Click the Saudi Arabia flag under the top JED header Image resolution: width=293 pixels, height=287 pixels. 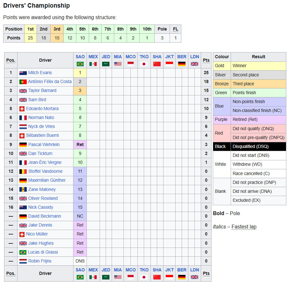tap(106, 64)
